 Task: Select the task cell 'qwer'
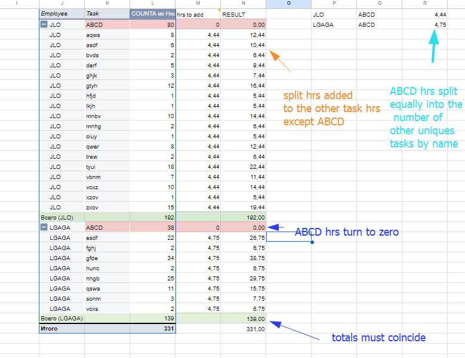[x=107, y=146]
